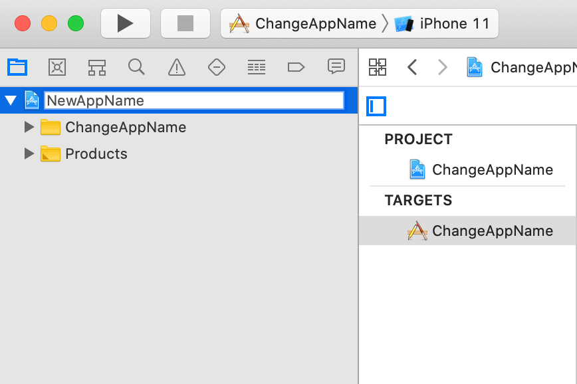
Task: Click the yellow ChangeAppName folder icon
Action: coord(51,128)
